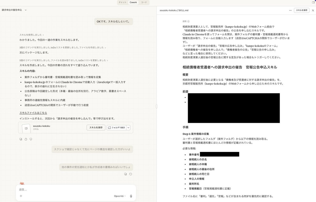
Task: Retry the queued user message
Action: [x=131, y=174]
